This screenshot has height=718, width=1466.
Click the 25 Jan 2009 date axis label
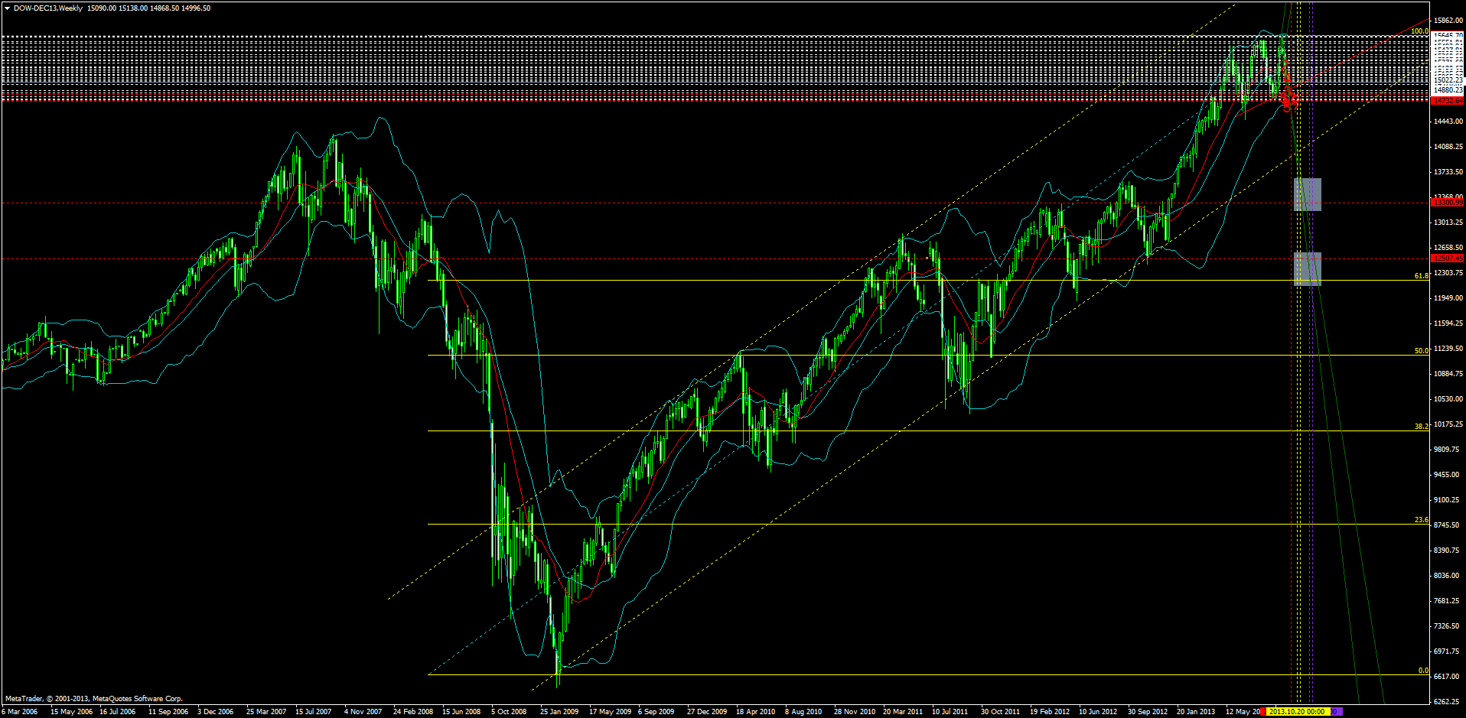(559, 712)
